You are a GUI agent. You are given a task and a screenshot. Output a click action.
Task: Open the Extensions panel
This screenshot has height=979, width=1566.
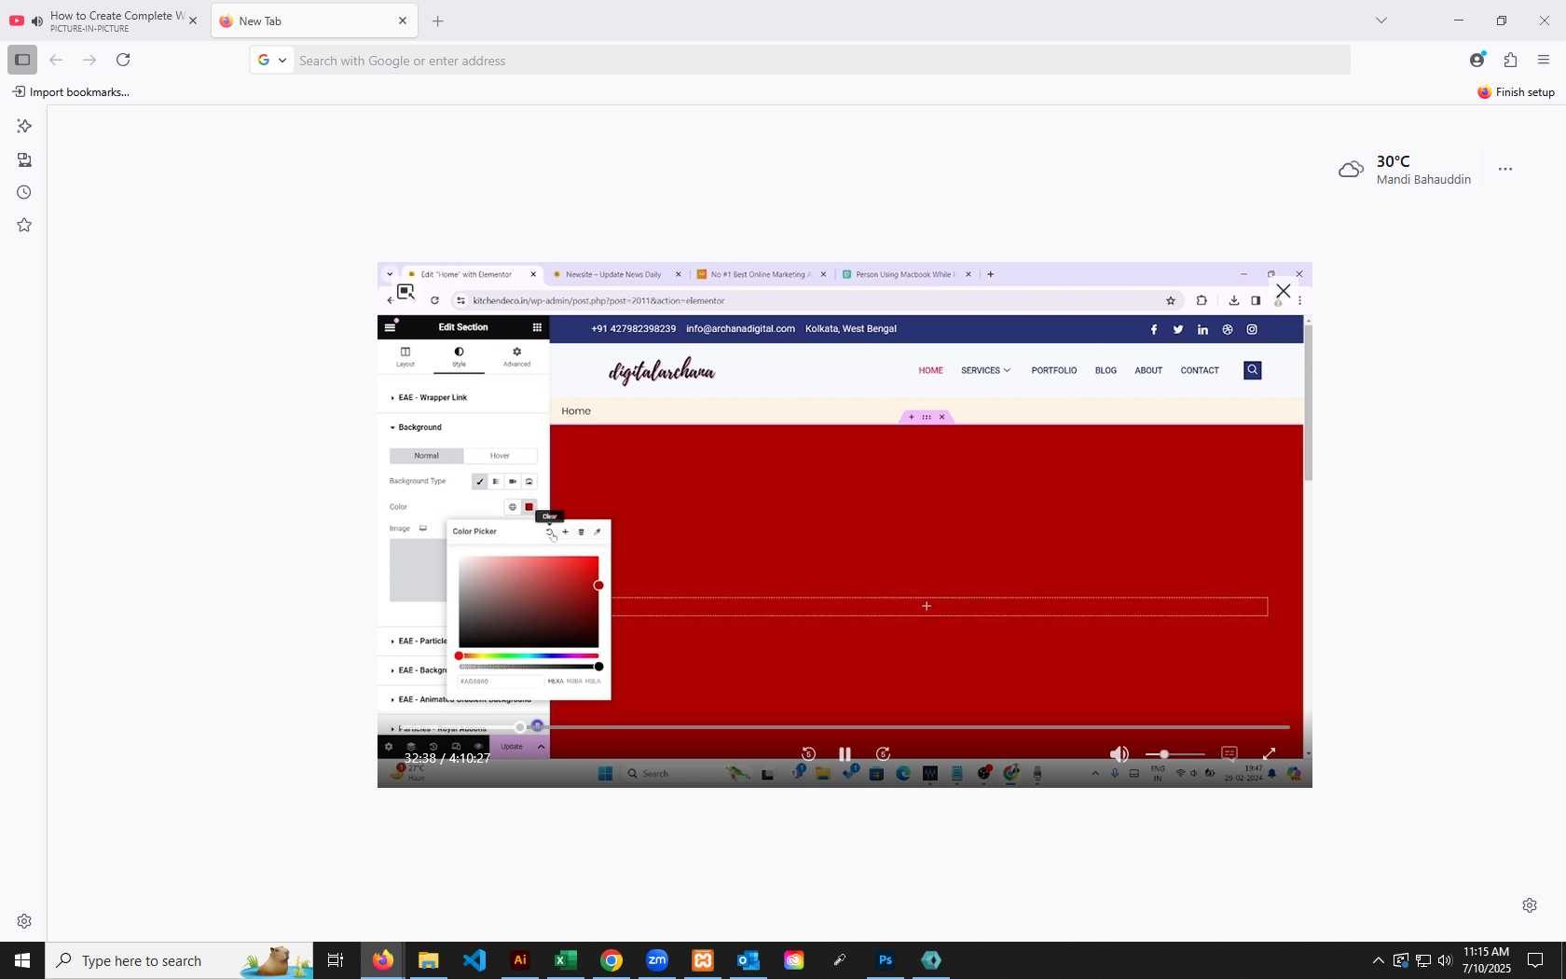point(1510,60)
